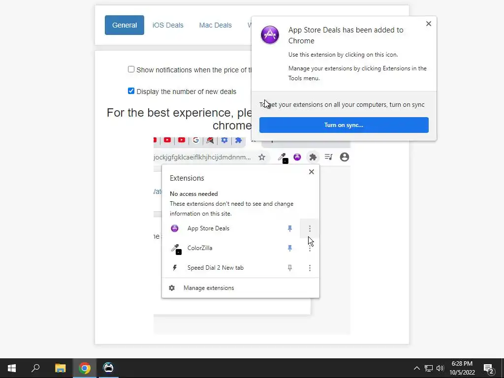
Task: Click the taskbar app next to Chrome
Action: point(109,368)
